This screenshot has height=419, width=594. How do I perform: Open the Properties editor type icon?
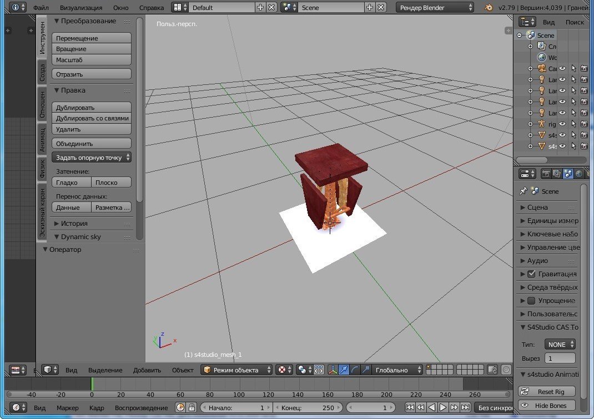[527, 174]
